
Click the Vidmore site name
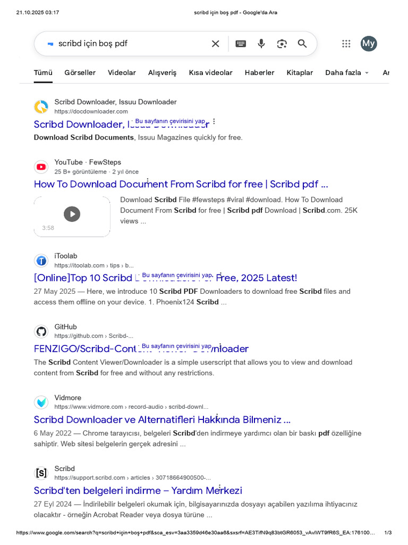pyautogui.click(x=67, y=398)
